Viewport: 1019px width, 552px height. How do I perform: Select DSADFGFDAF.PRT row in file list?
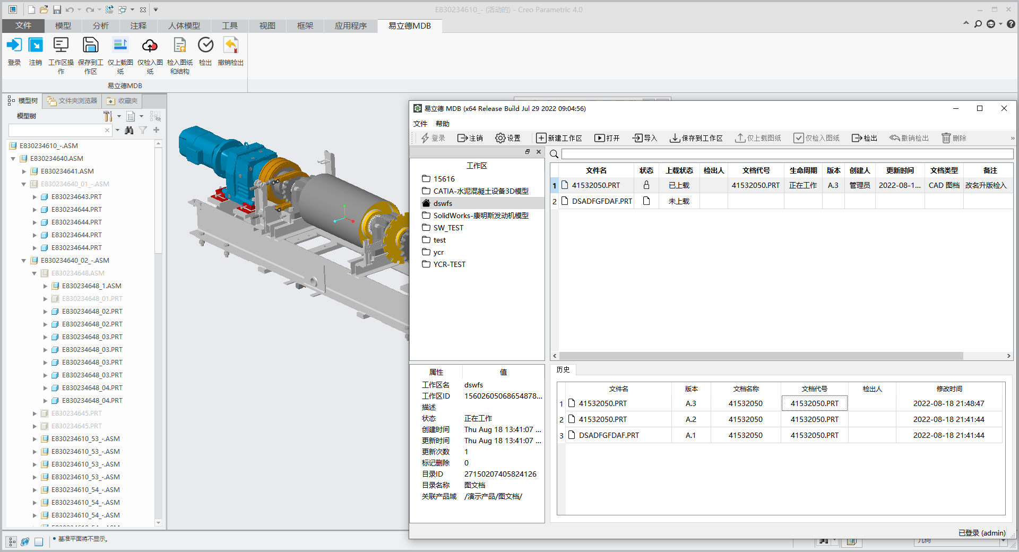(781, 201)
